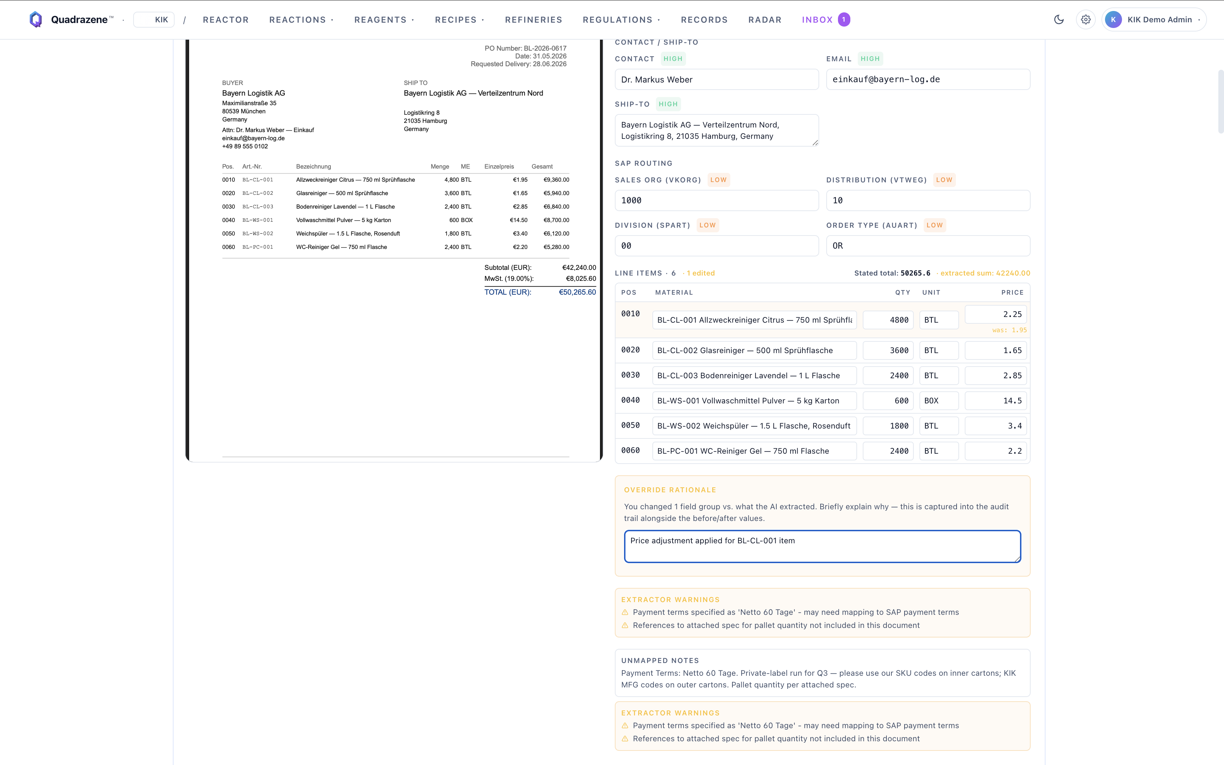
Task: Edit the Email field
Action: click(x=928, y=79)
